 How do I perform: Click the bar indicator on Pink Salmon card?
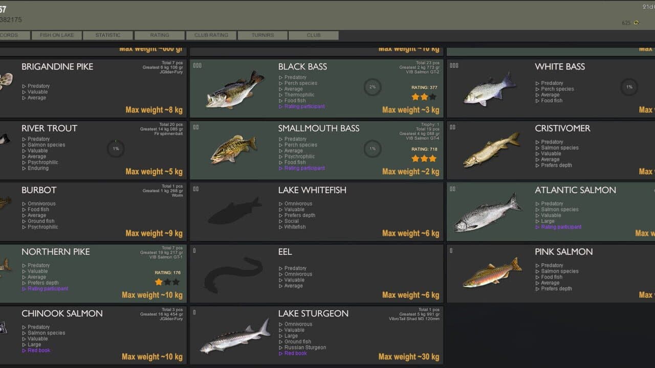(451, 250)
